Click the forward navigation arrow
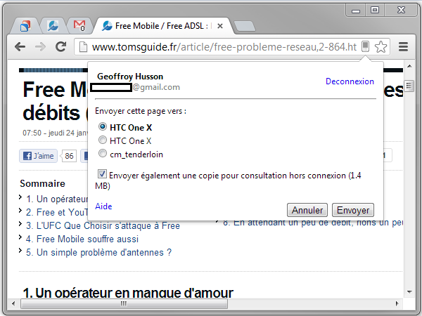The height and width of the screenshot is (316, 422). [40, 47]
